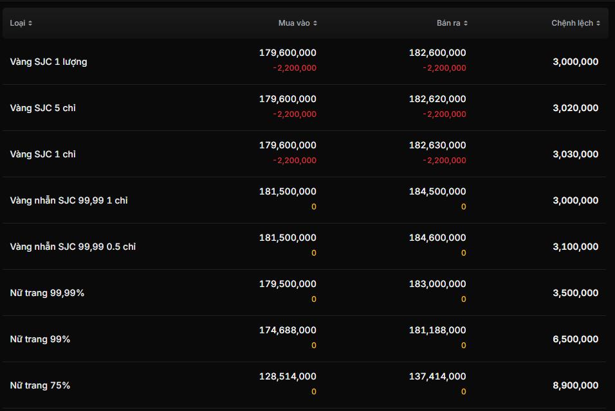Select the Vàng SJC 1 chỉ entry
Image resolution: width=615 pixels, height=411 pixels.
point(42,154)
